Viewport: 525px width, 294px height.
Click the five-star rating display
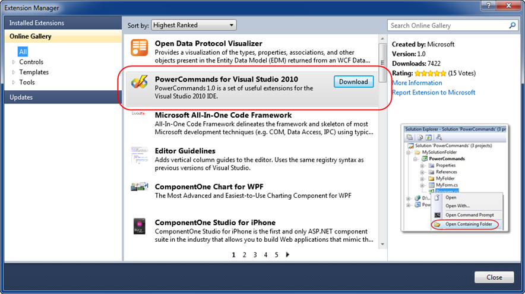click(x=430, y=73)
